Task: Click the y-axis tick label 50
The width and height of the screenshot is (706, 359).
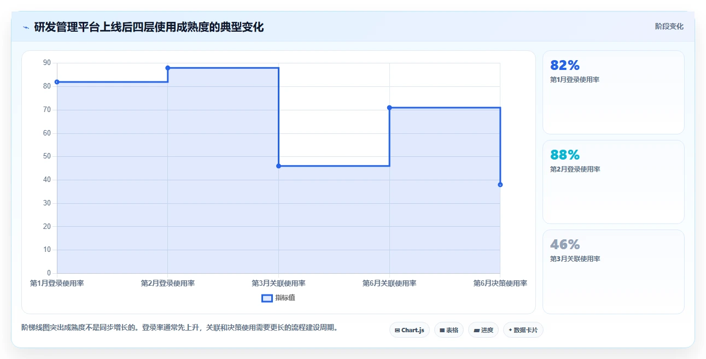Action: (x=46, y=156)
